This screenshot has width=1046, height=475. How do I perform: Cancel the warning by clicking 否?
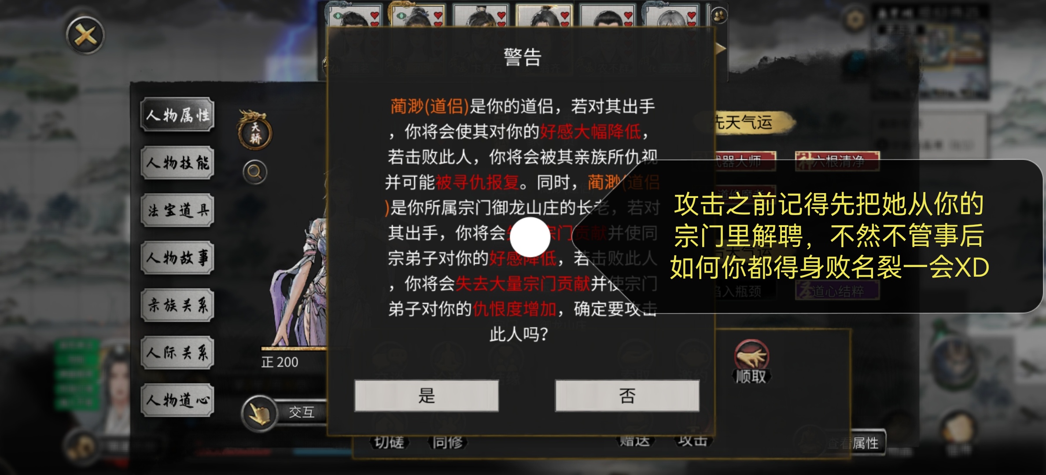click(x=627, y=396)
